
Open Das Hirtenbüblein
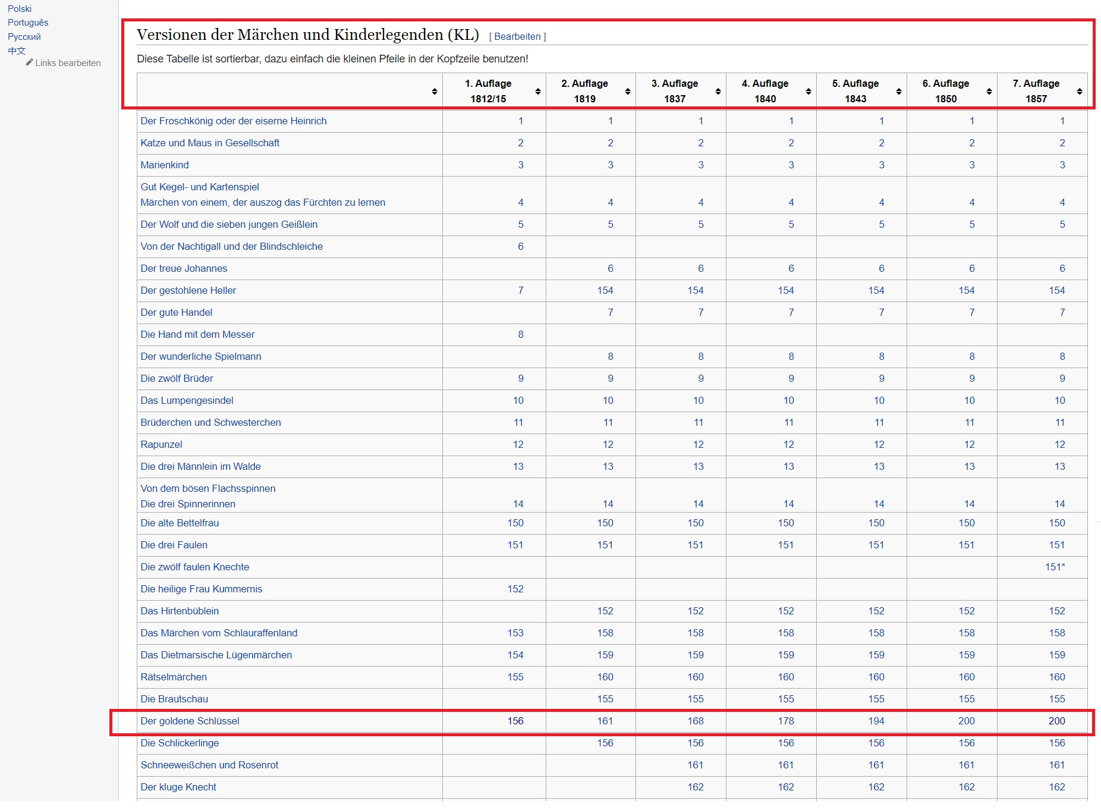coord(180,611)
